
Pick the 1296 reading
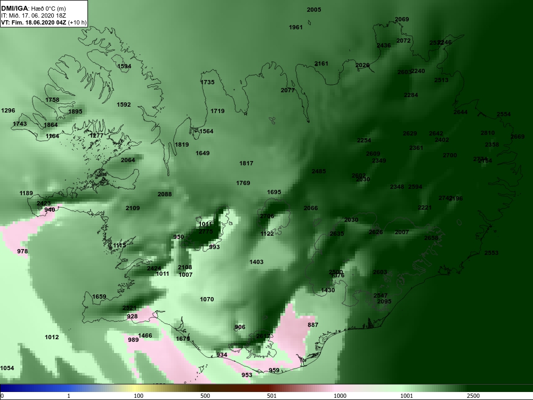8,110
